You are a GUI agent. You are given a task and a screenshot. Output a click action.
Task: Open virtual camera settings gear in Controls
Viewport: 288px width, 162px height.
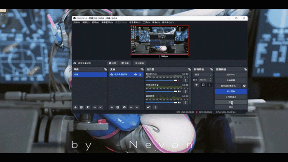244,86
